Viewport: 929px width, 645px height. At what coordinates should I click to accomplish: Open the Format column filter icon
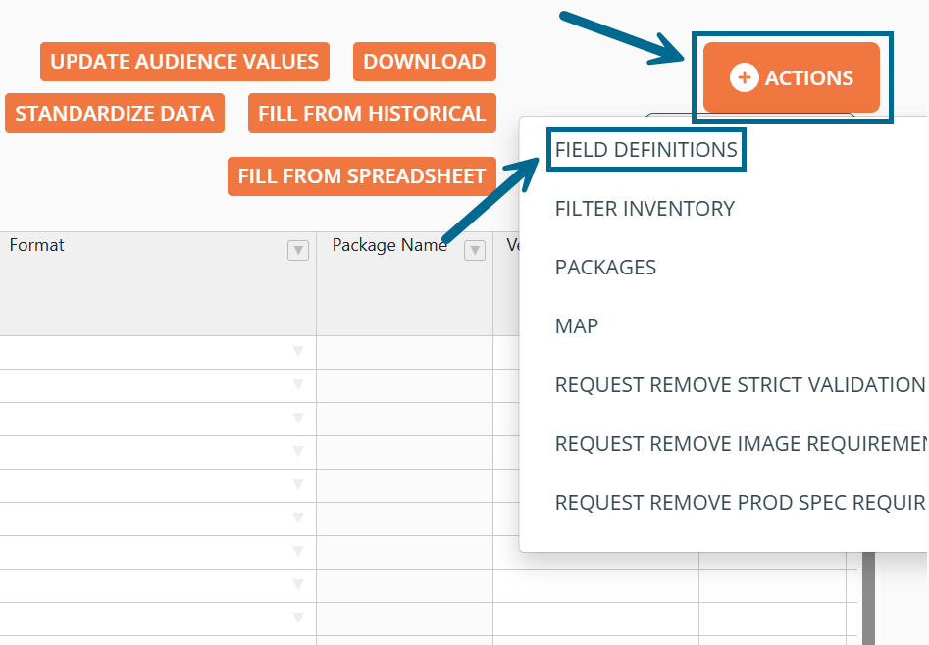click(x=298, y=250)
